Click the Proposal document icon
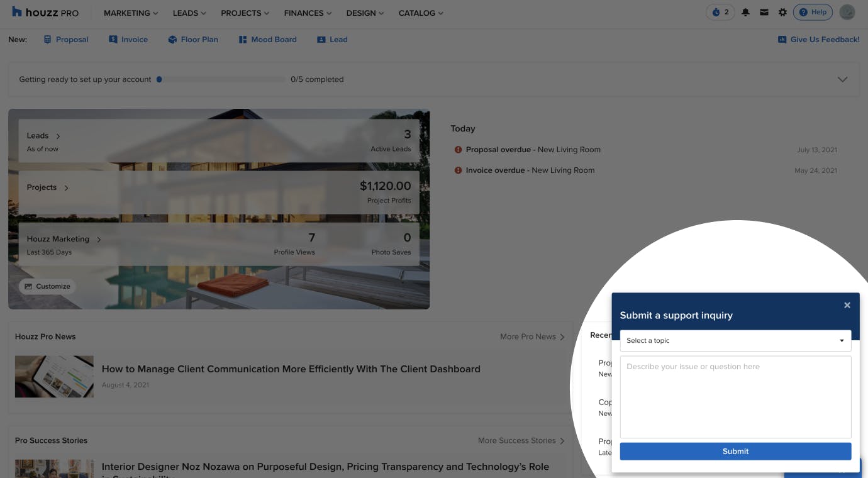Screen dimensions: 868x478 point(47,39)
